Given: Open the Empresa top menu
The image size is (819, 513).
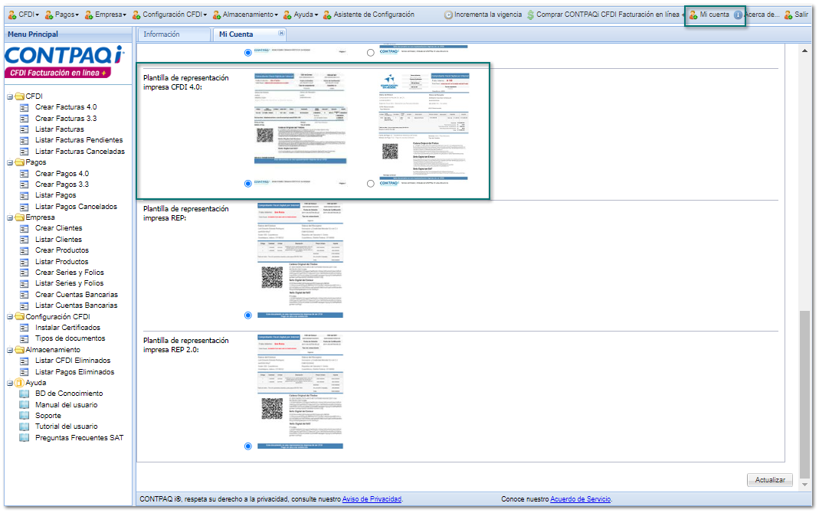Looking at the screenshot, I should (106, 15).
